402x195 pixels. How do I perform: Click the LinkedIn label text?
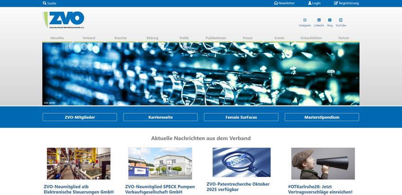(319, 26)
